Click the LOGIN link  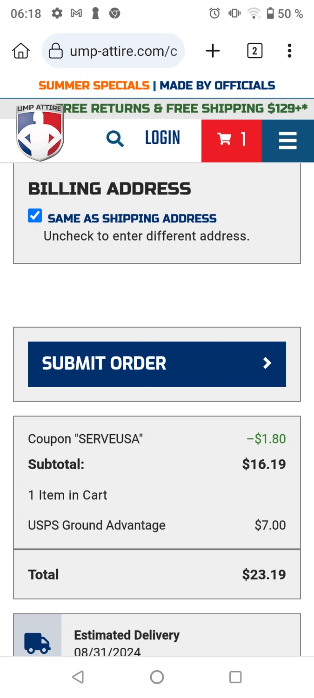[x=162, y=138]
